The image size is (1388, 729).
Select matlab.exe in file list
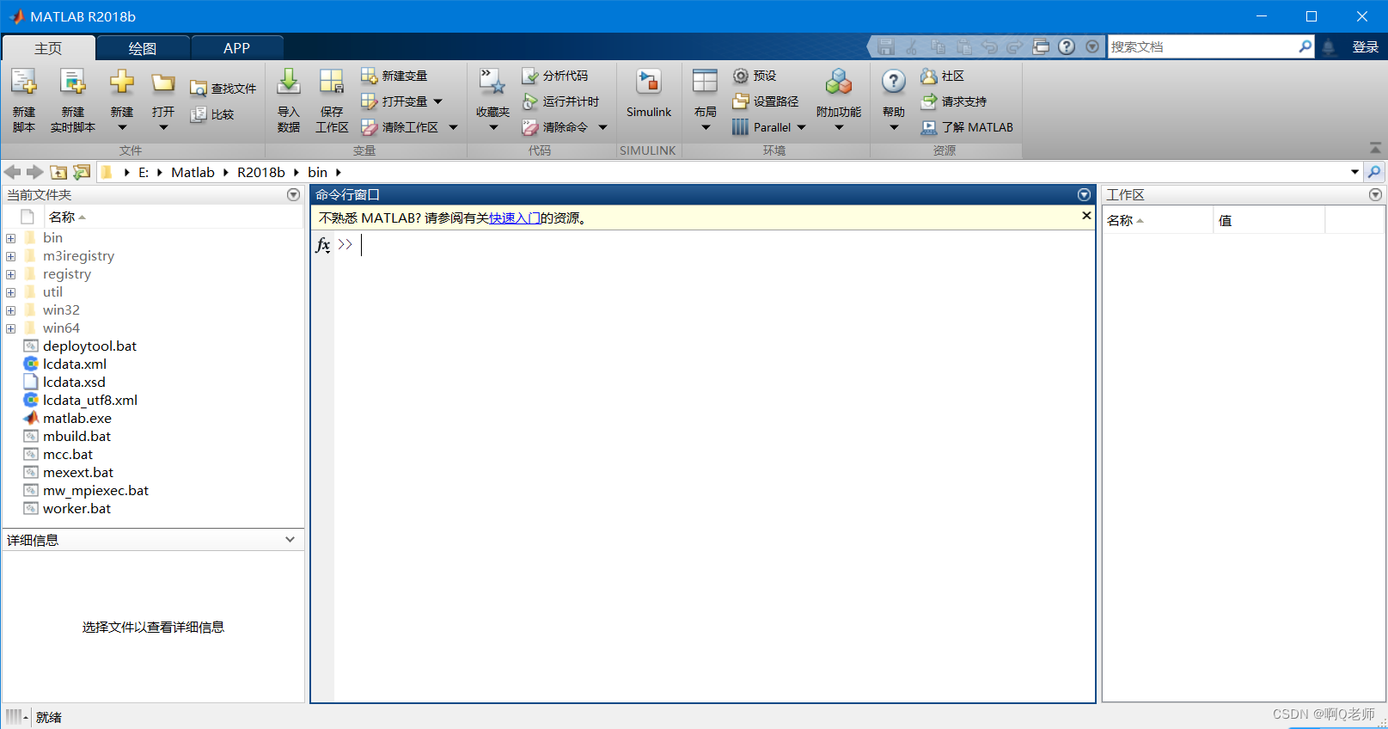(77, 419)
